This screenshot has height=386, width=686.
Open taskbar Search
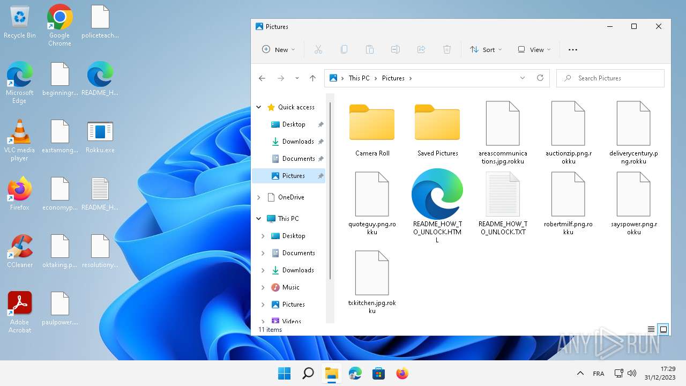tap(308, 373)
